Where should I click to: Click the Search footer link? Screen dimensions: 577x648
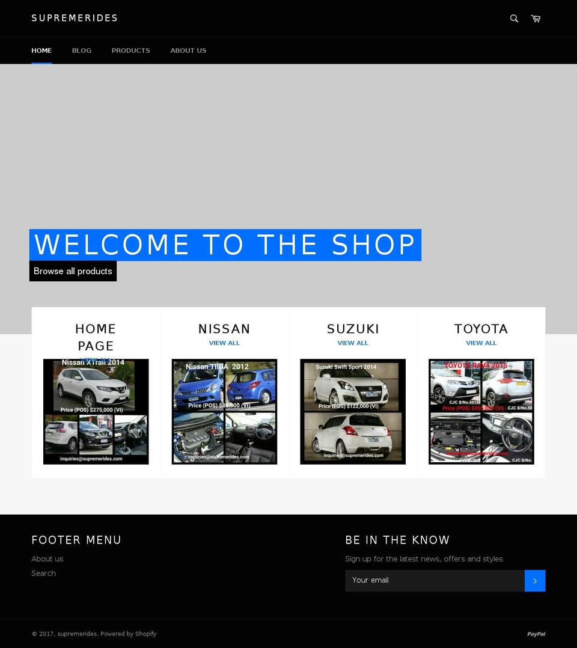coord(43,573)
